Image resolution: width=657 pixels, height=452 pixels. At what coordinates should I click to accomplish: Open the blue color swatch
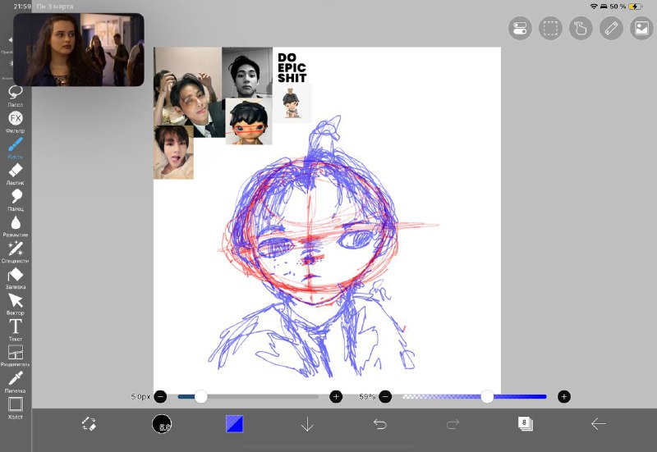tap(235, 424)
